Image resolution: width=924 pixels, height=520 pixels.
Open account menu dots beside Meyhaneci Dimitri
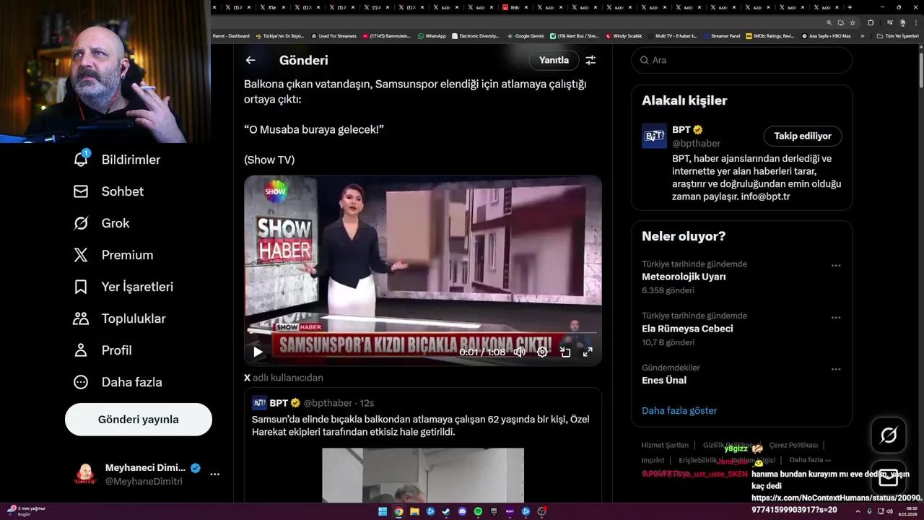point(214,474)
